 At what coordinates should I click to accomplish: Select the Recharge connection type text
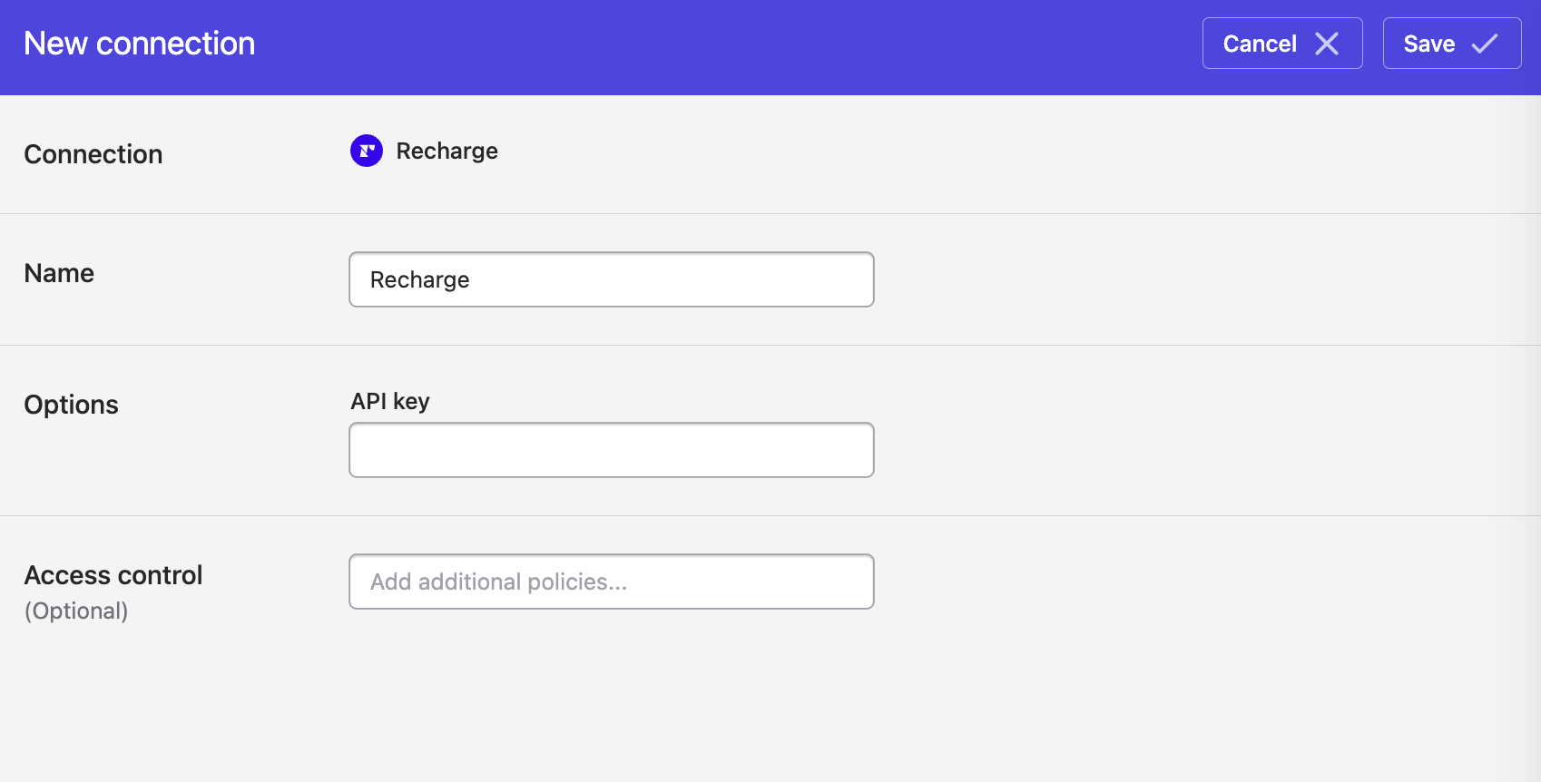(447, 151)
